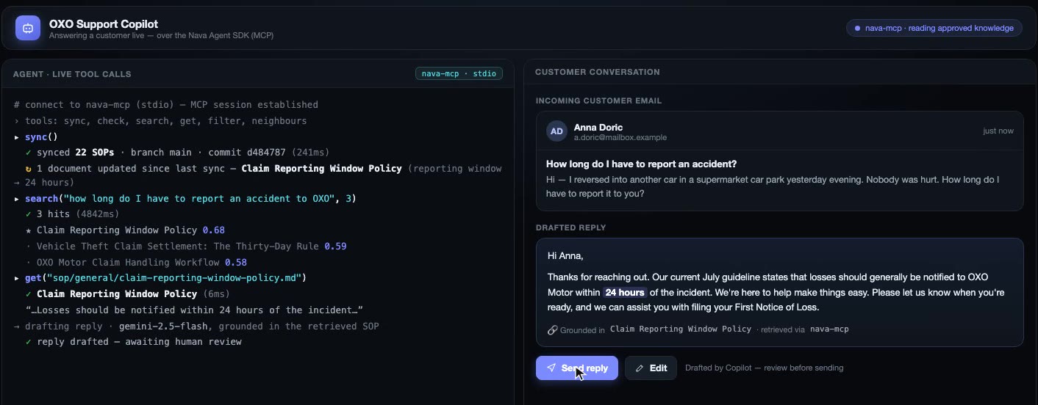
Task: Click the OXO Support Copilot robot logo
Action: tap(28, 28)
